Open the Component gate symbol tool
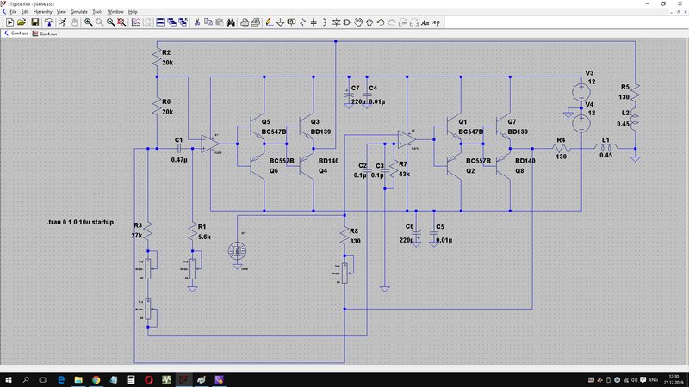 pyautogui.click(x=347, y=22)
